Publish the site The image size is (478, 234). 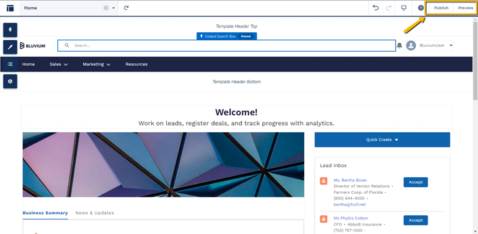[441, 8]
